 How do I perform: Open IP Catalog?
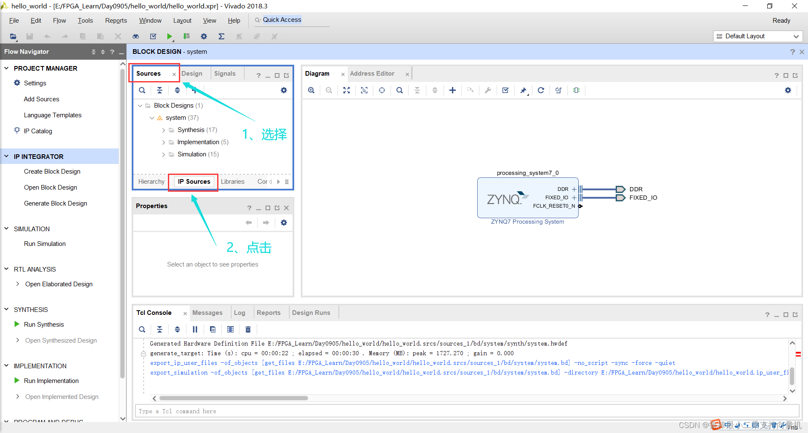coord(38,131)
